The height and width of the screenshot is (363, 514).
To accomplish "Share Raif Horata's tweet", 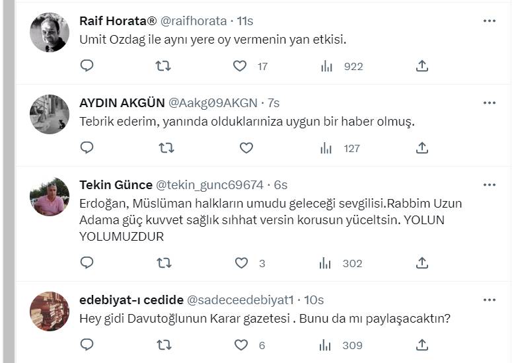I will point(422,66).
